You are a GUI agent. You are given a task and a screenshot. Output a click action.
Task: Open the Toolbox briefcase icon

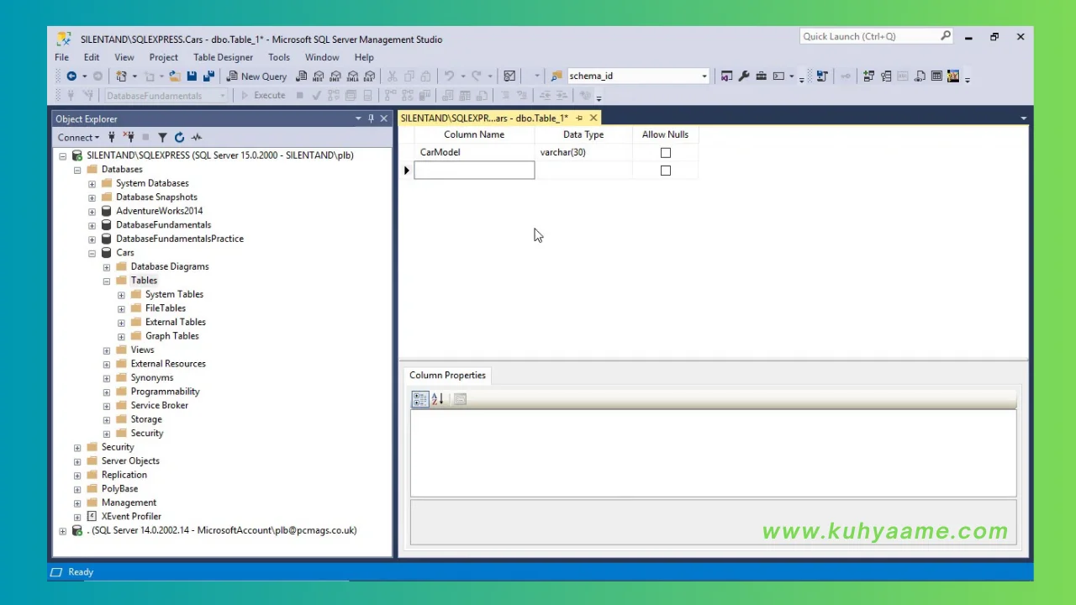[762, 76]
